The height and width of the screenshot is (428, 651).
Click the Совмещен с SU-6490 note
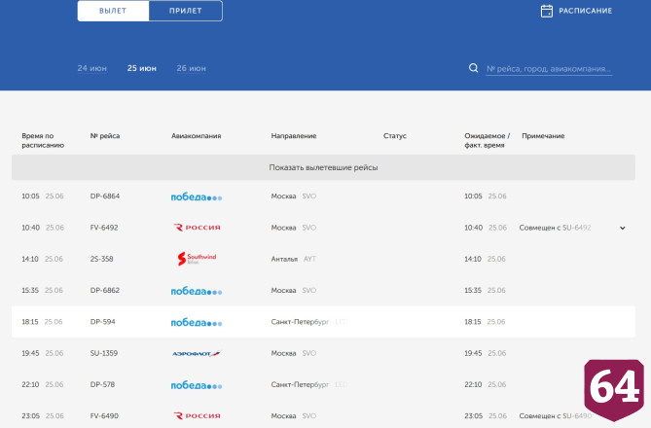click(555, 416)
